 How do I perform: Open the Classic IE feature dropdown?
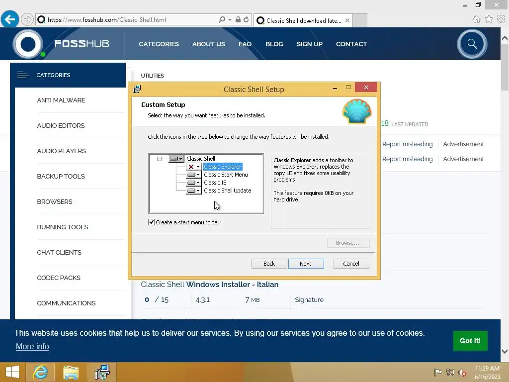194,183
